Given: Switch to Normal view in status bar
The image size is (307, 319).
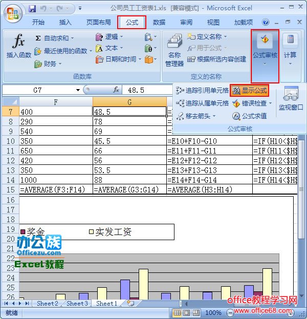Looking at the screenshot, I should [x=177, y=313].
